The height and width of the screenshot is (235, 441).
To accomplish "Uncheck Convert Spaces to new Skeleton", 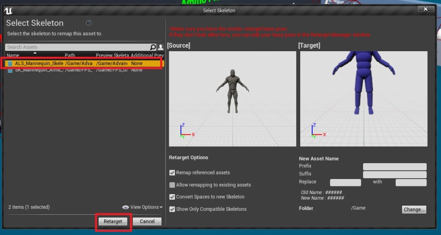I will 172,197.
